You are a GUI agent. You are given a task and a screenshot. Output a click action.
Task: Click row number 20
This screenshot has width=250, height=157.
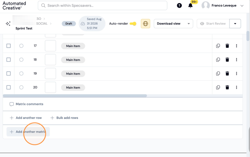click(x=35, y=87)
